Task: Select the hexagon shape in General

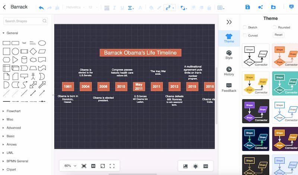Action: coord(6,60)
